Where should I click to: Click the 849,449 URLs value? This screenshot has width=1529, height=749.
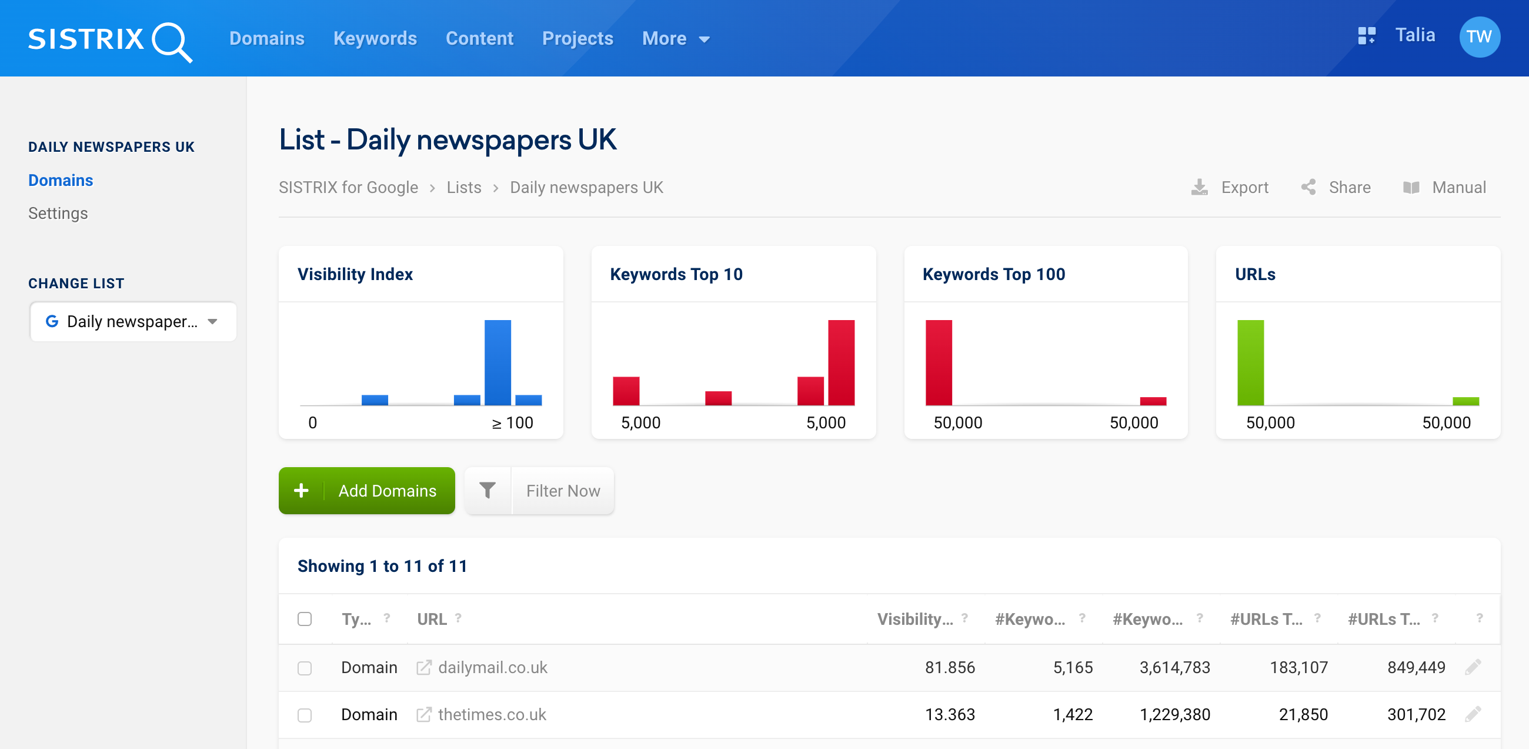tap(1416, 668)
